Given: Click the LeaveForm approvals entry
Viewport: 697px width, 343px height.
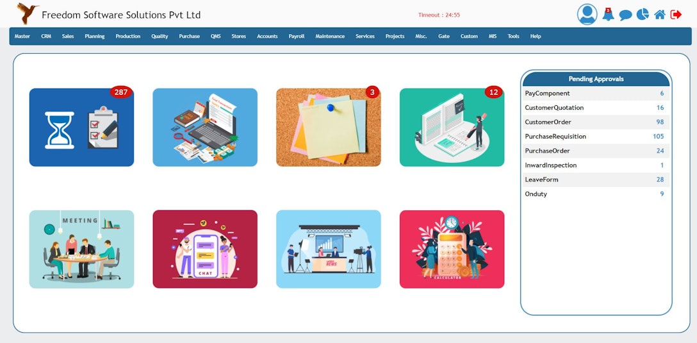Looking at the screenshot, I should point(595,180).
